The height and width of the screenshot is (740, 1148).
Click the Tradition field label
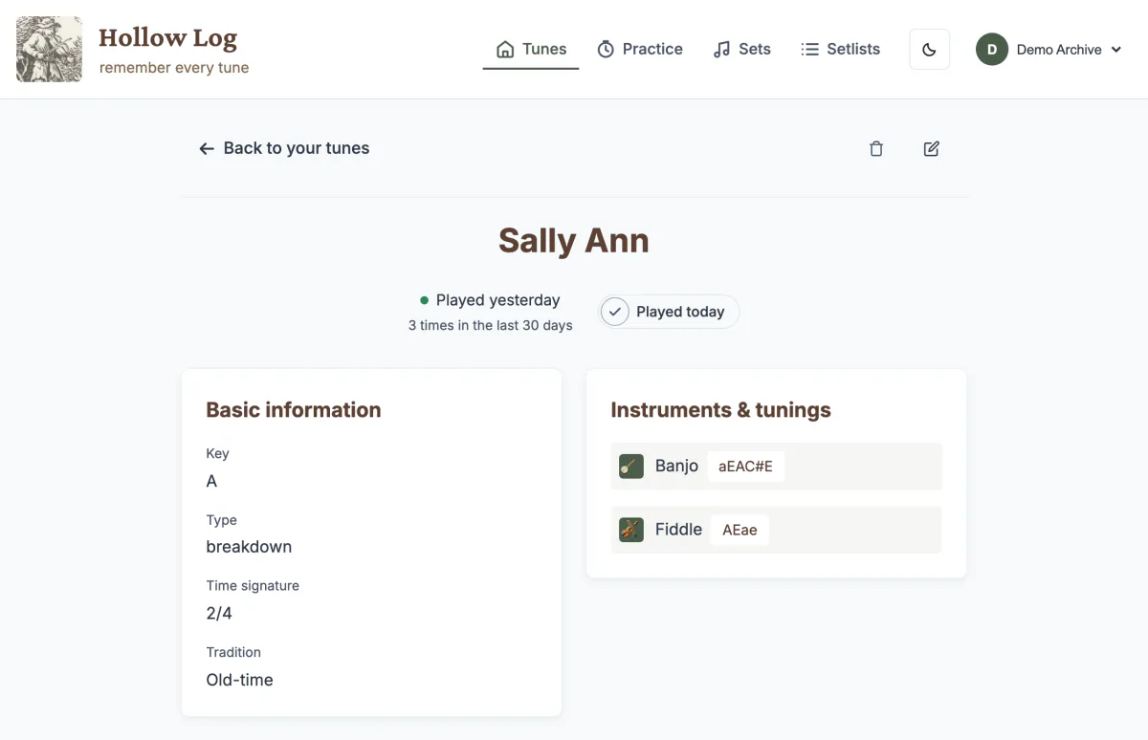click(233, 652)
